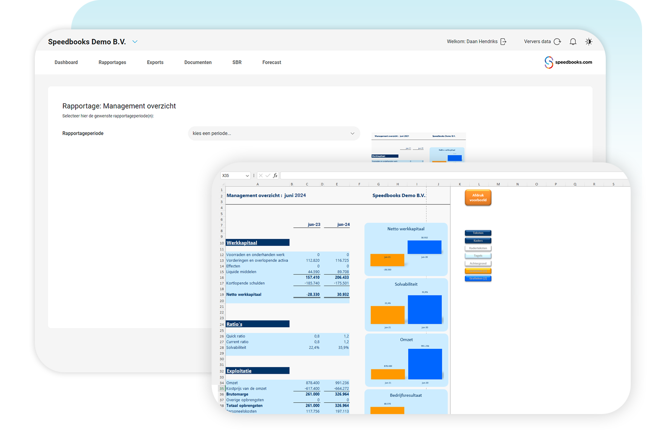
Task: Select column A header in Excel
Action: pyautogui.click(x=258, y=184)
